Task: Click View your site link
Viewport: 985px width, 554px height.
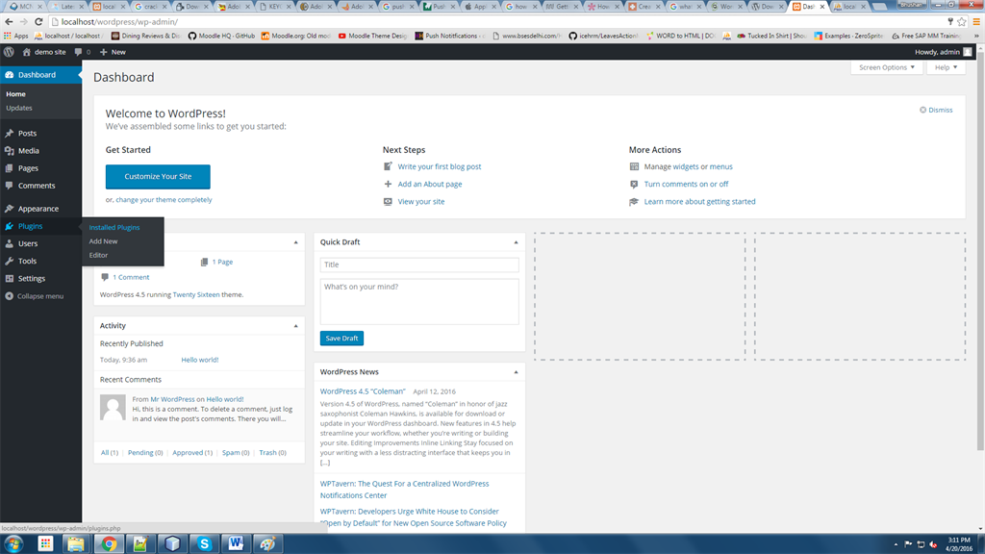Action: [x=421, y=202]
